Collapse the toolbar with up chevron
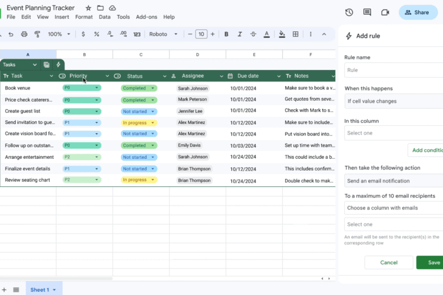443x295 pixels. point(324,34)
